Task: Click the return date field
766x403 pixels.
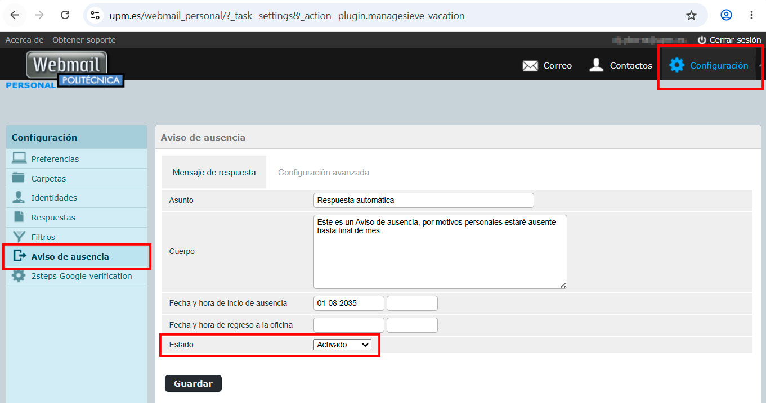Action: pos(348,325)
